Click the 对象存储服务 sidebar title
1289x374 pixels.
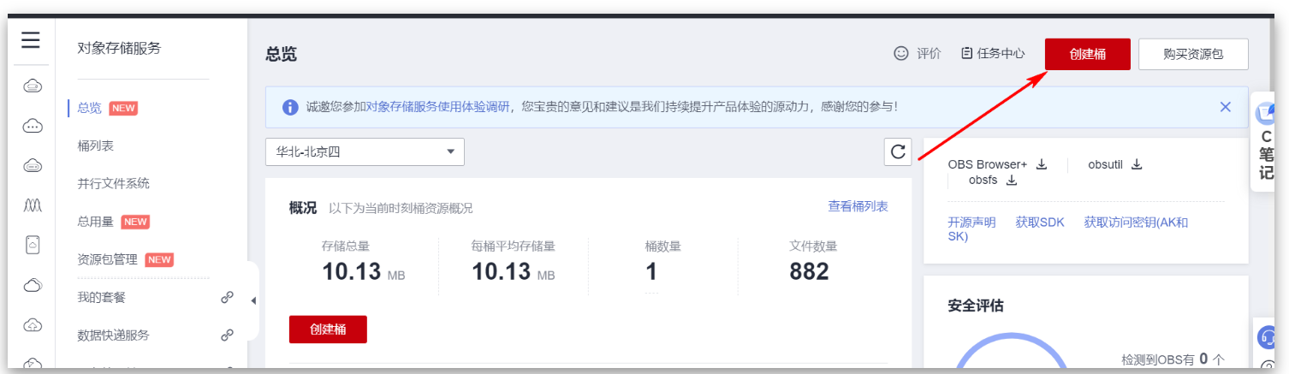pyautogui.click(x=119, y=48)
